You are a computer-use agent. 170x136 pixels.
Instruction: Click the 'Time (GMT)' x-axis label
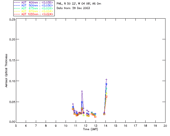pos(90,129)
